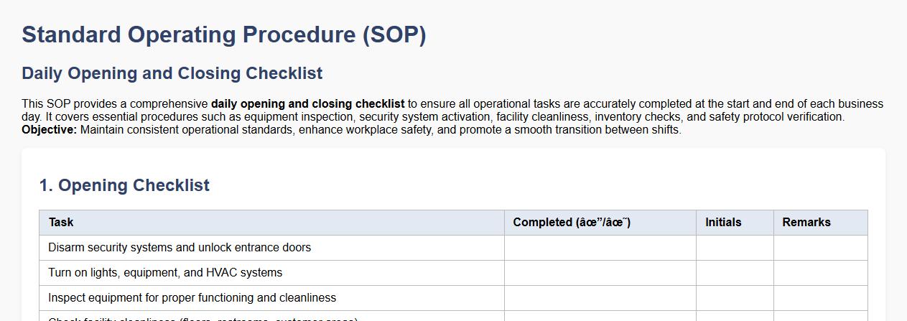The image size is (907, 321).
Task: Click Completed cell for Turn on lights row
Action: [600, 273]
